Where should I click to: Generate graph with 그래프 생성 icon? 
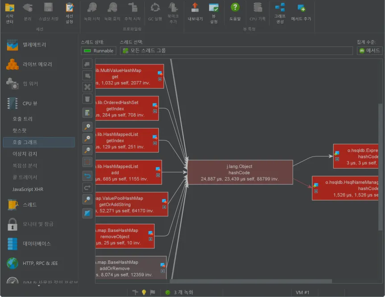[280, 13]
